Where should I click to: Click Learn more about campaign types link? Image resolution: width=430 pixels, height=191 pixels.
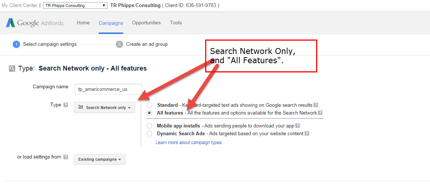tap(188, 143)
